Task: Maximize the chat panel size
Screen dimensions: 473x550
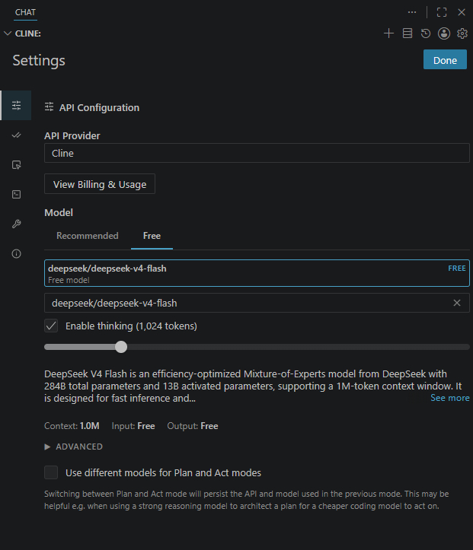Action: click(442, 12)
